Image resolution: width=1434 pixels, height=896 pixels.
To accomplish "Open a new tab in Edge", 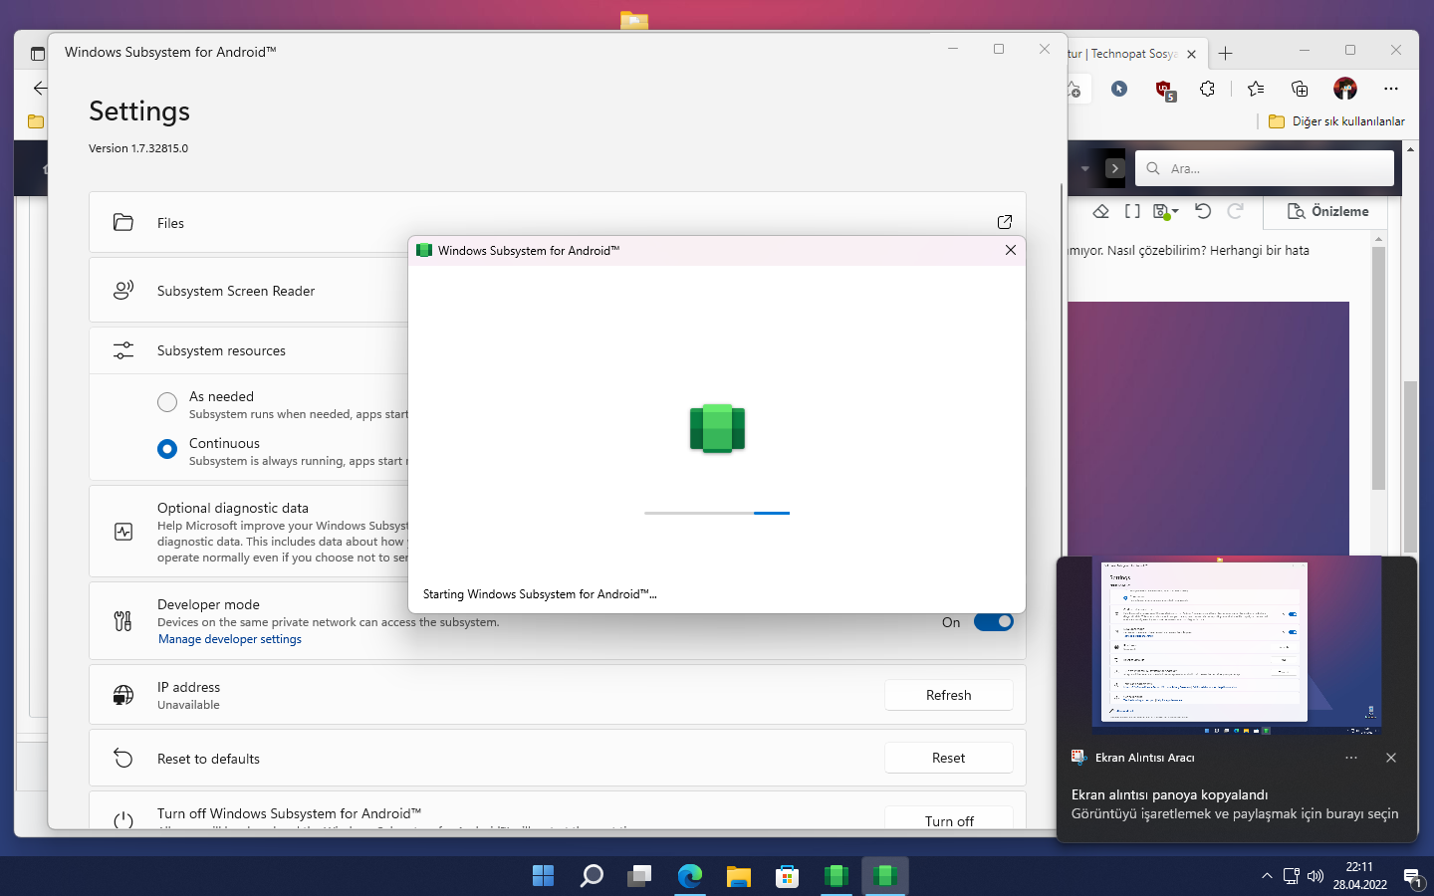I will (x=1226, y=54).
